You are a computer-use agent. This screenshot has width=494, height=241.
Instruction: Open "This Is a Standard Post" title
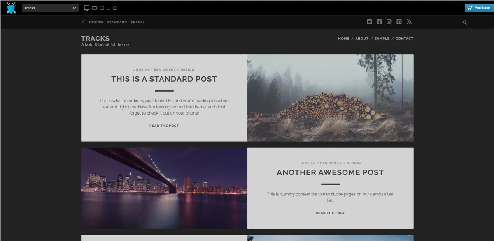click(164, 79)
